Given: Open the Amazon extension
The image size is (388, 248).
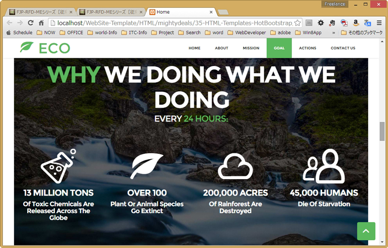Looking at the screenshot, I should click(x=356, y=23).
